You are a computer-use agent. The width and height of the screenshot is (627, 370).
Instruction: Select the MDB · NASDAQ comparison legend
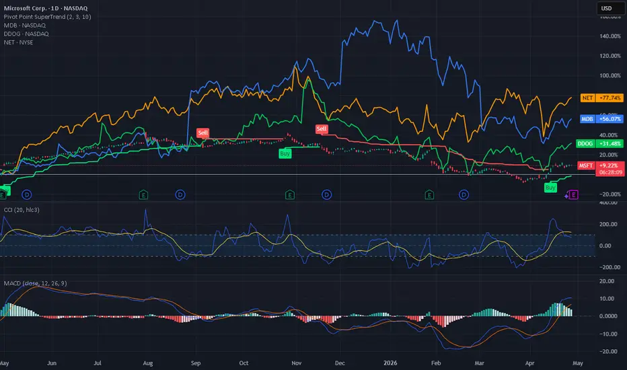coord(24,25)
